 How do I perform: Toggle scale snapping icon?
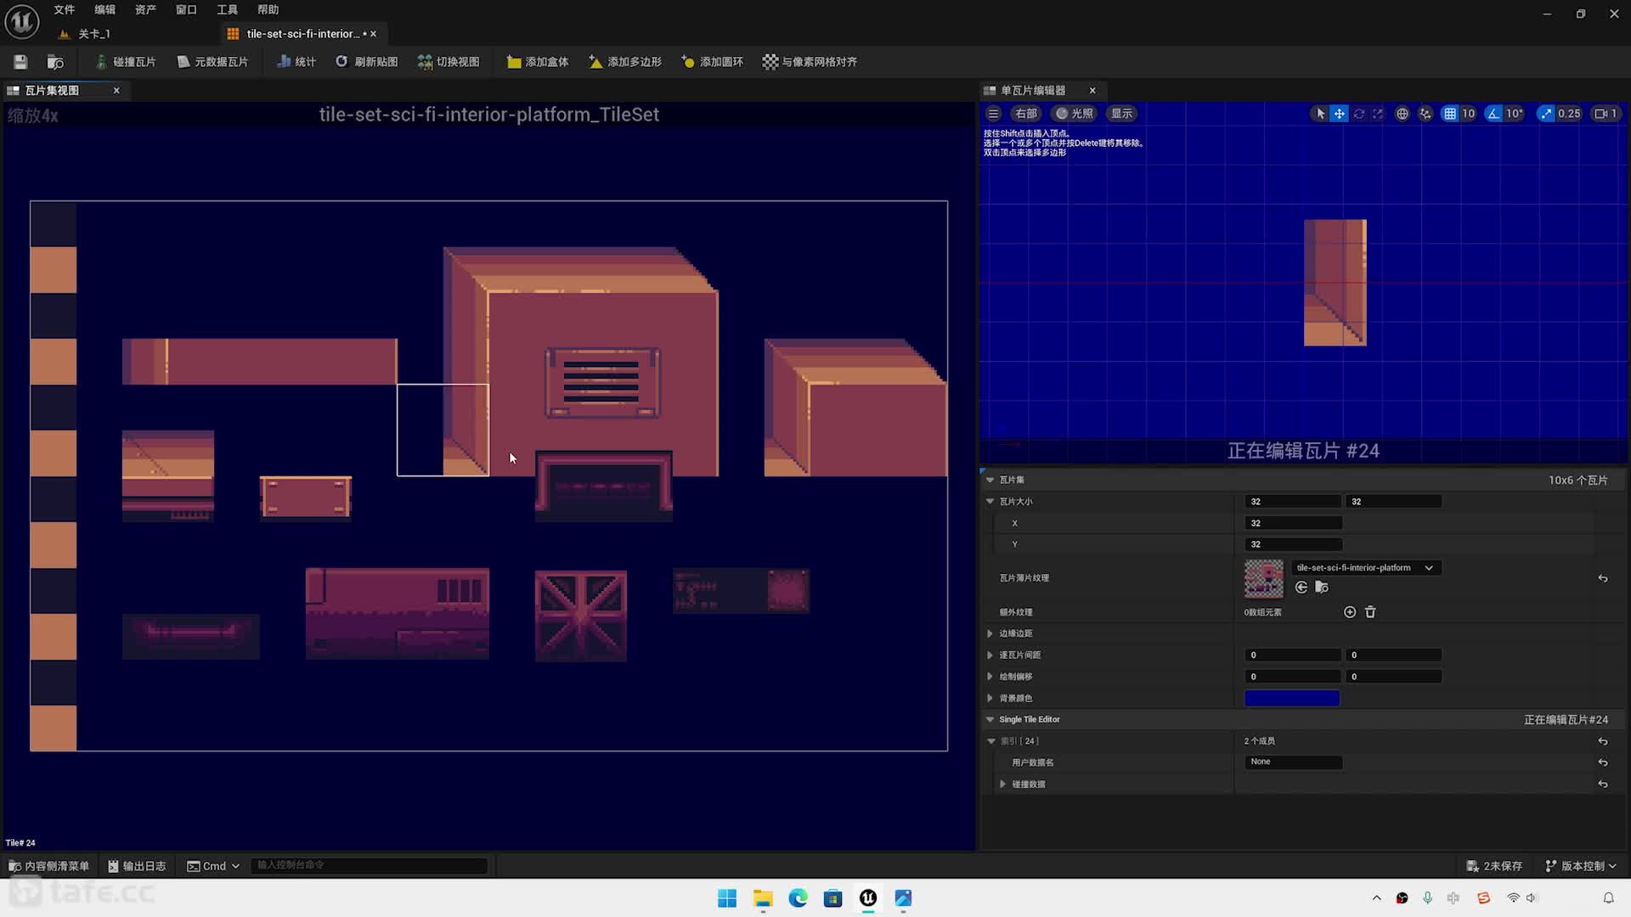(1546, 114)
